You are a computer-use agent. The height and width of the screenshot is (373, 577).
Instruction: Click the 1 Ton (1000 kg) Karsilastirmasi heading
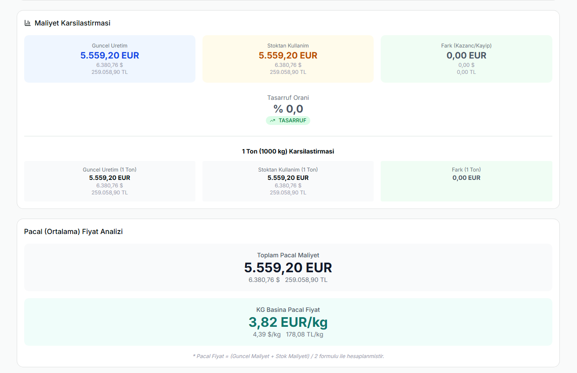[288, 151]
